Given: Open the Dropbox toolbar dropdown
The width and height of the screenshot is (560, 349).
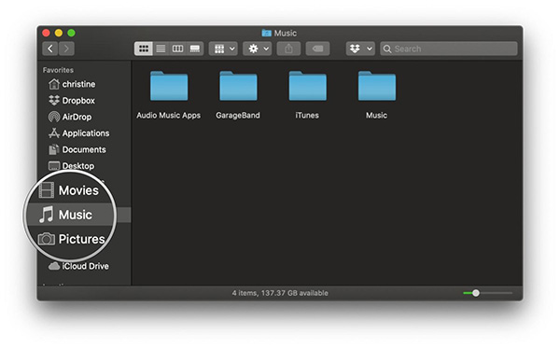Looking at the screenshot, I should tap(360, 49).
